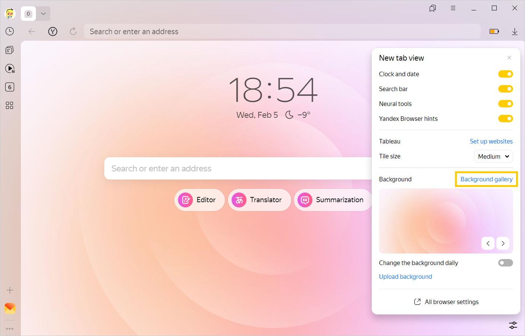Viewport: 525px width, 336px height.
Task: Click the new tab customization sliders icon
Action: tap(513, 325)
